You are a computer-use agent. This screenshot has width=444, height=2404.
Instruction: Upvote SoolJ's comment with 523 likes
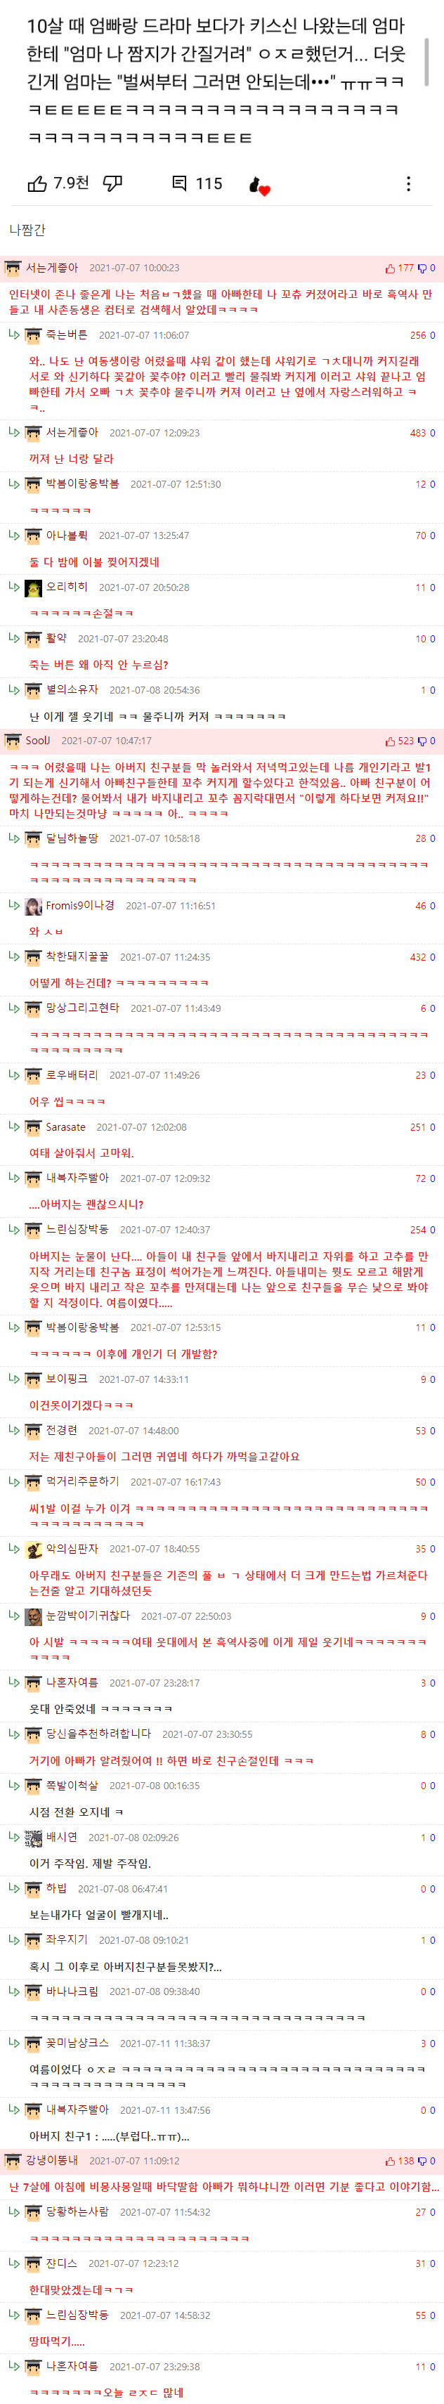click(390, 741)
